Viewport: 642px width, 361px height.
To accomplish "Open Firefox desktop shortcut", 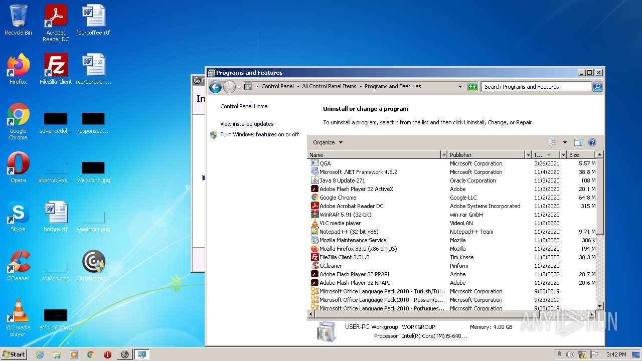I will [x=18, y=69].
